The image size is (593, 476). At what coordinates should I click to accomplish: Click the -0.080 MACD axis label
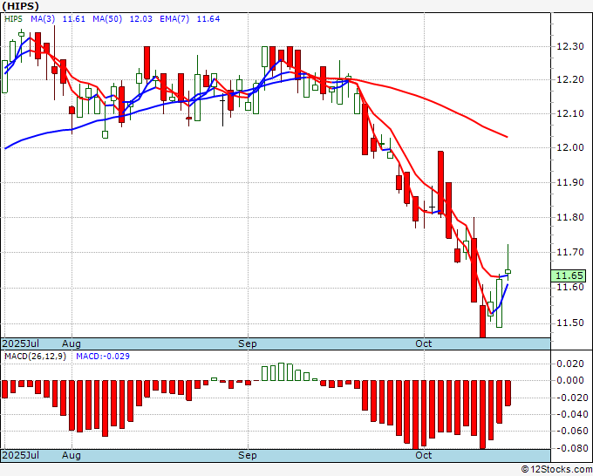(x=570, y=448)
